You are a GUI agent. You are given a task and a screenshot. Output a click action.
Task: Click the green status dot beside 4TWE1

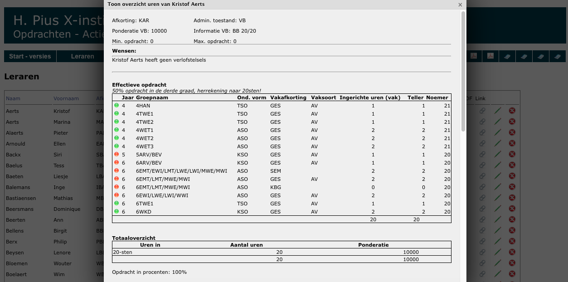tap(117, 114)
